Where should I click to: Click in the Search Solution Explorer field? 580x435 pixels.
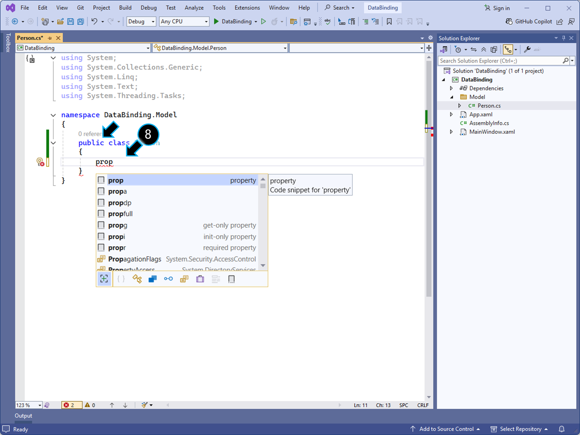point(501,61)
